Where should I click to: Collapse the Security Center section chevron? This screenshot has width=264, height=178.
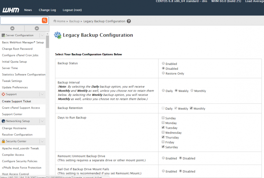pyautogui.click(x=42, y=141)
